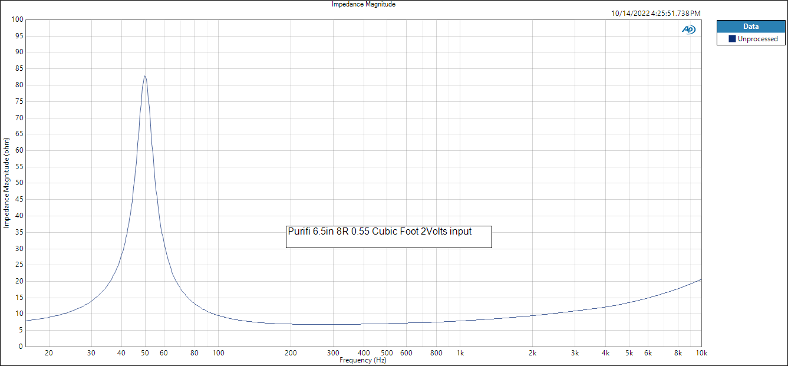The height and width of the screenshot is (366, 788).
Task: Click the Purifi 6.5in 8R annotation text box
Action: tap(389, 237)
